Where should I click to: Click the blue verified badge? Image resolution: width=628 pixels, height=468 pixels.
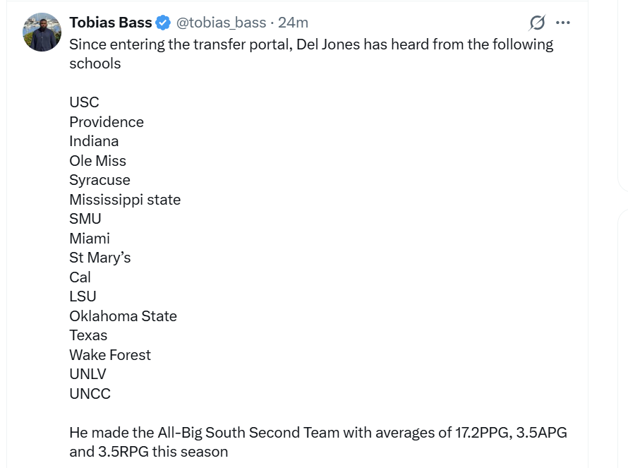163,23
